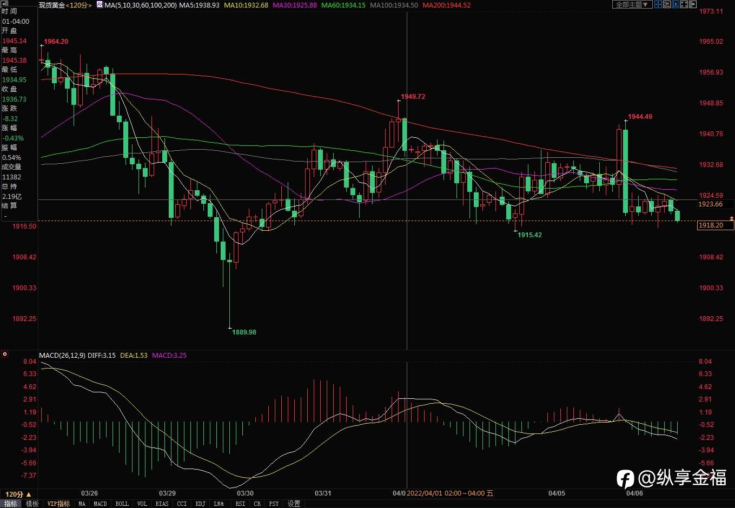Click the MA(5,10,30,60,100,200) parameters label
The width and height of the screenshot is (735, 508).
point(140,5)
